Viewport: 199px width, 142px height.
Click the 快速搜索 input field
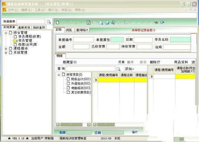coord(31,21)
